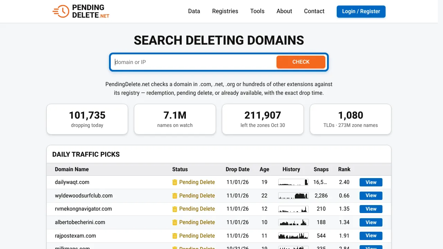Screen dimensions: 443x249
Task: Sort table by Drop Date column
Action: click(x=238, y=169)
